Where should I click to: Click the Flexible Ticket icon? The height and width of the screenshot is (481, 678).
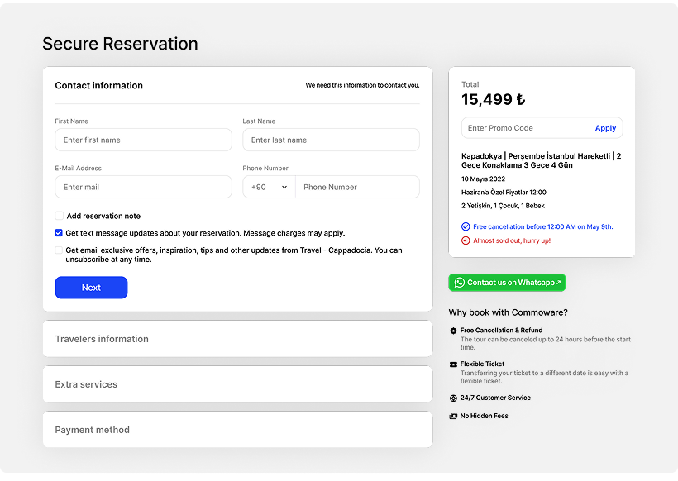point(453,364)
